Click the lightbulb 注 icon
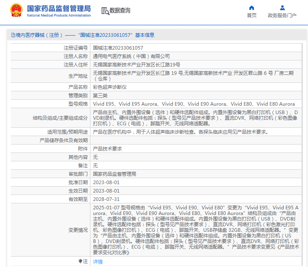The image size is (308, 267). (80, 261)
